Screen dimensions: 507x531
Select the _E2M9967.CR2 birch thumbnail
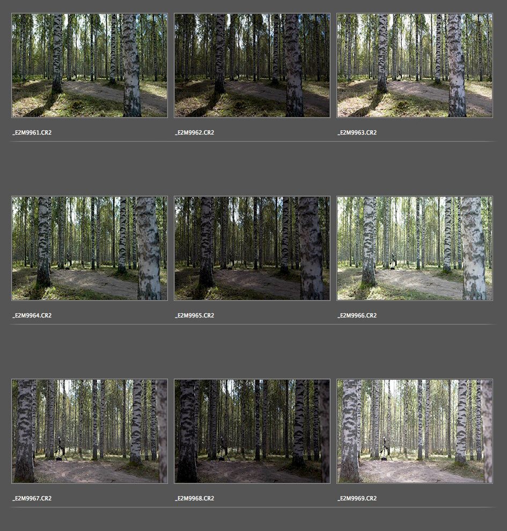[x=90, y=431]
